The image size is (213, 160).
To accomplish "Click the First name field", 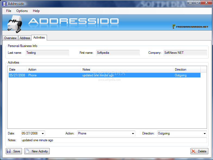I will [x=118, y=53].
